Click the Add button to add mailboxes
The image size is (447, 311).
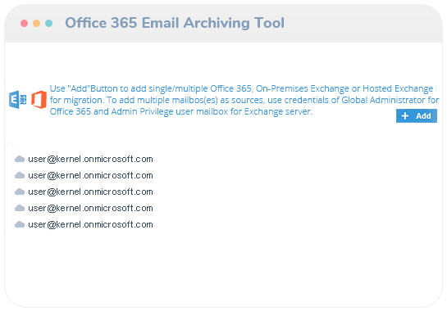pos(416,116)
